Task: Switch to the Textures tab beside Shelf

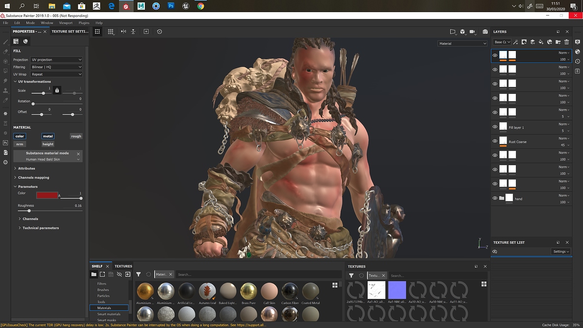Action: click(123, 266)
